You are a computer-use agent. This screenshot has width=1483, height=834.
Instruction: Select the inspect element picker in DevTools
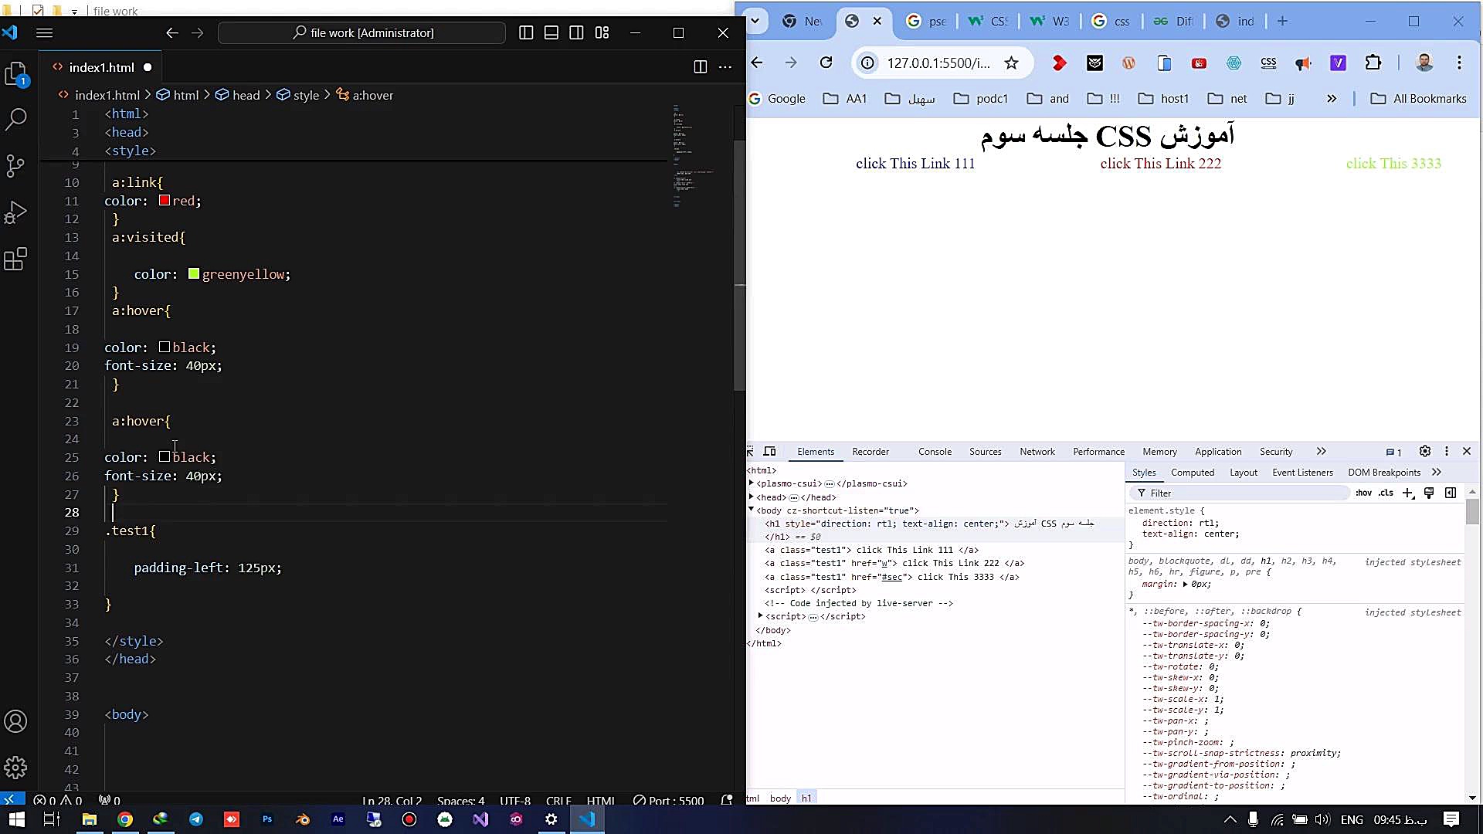tap(750, 452)
